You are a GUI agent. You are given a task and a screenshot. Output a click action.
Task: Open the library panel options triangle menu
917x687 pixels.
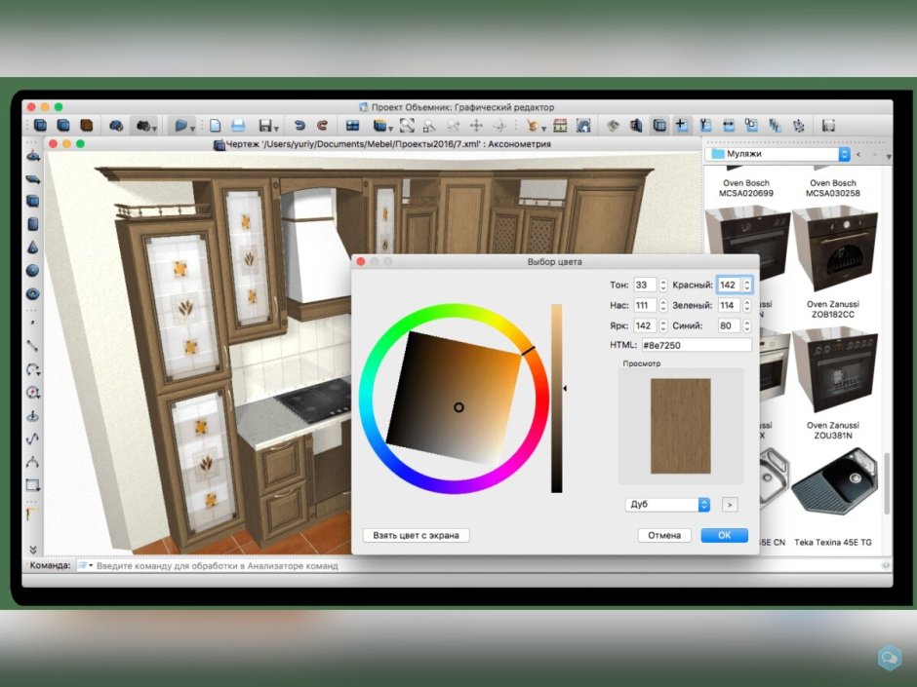coord(889,155)
